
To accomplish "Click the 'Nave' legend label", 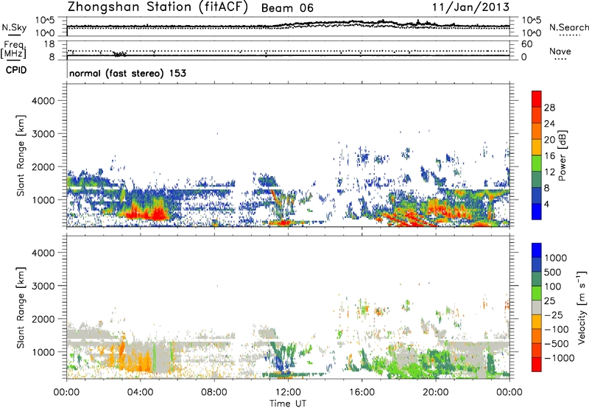I will (560, 51).
